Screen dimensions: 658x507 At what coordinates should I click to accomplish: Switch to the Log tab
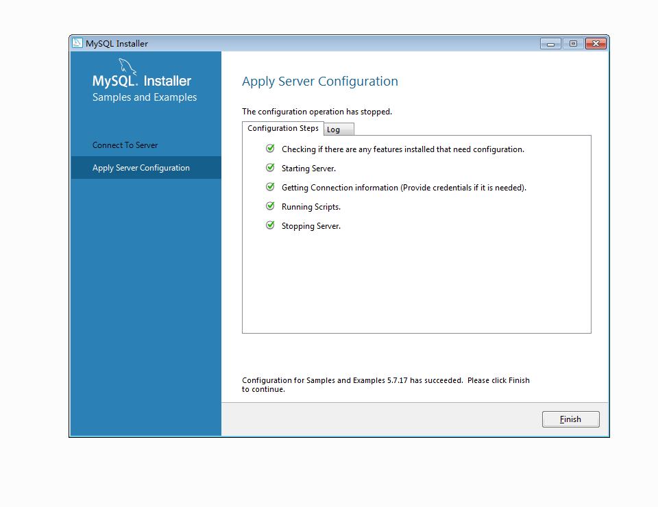click(x=339, y=129)
